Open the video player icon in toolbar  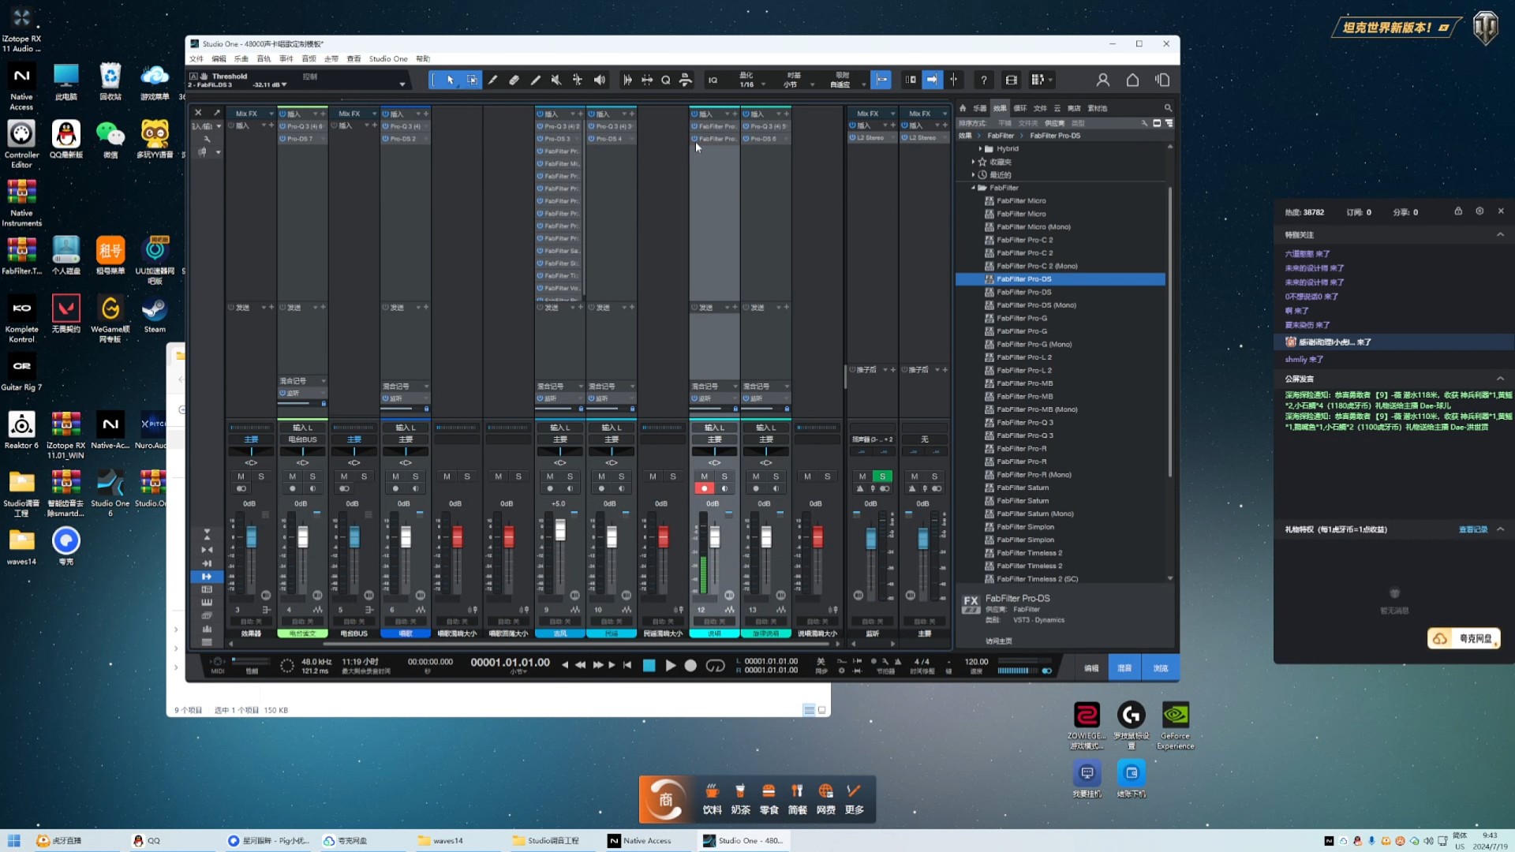(1011, 80)
